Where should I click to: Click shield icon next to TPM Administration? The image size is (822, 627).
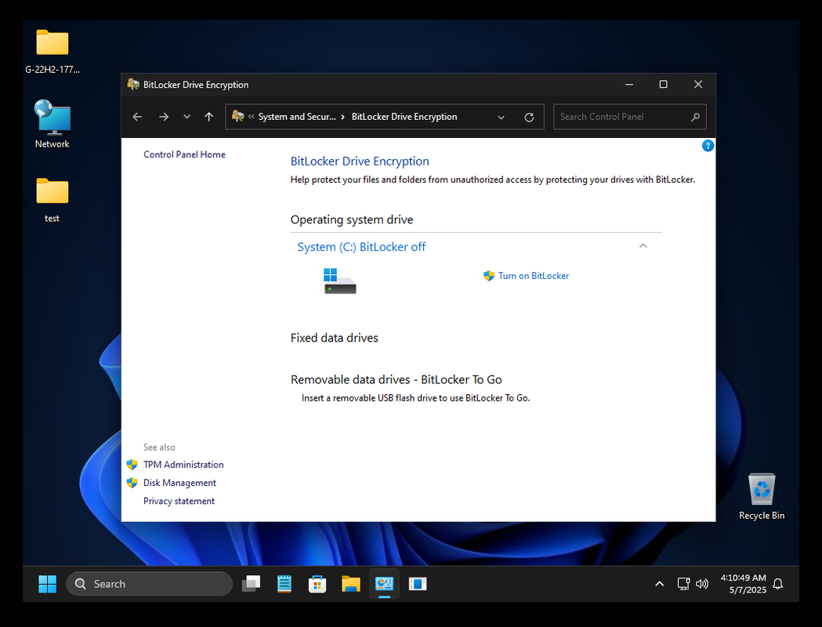[x=132, y=465]
